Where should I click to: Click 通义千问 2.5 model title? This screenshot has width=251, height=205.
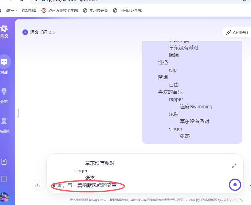42,32
